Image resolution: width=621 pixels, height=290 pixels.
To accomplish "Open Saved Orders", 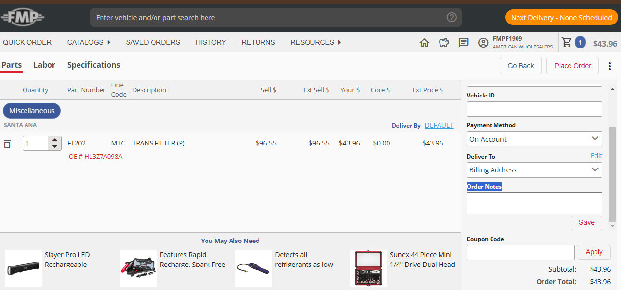I will [153, 42].
